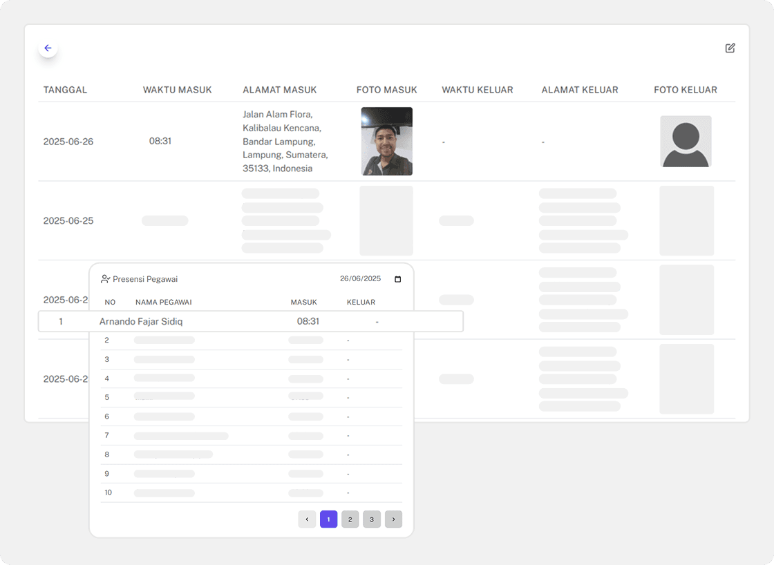Jump to page 3 of employees
This screenshot has height=565, width=774.
tap(371, 519)
